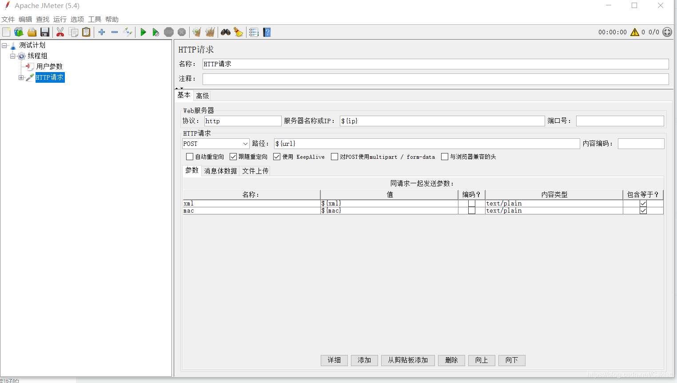Switch to the 消息体数据 tab
Viewport: 677px width, 383px height.
[220, 171]
